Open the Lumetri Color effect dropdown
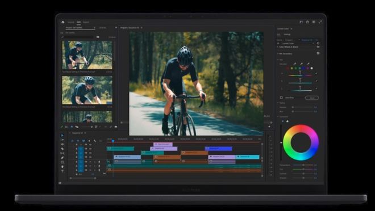375x211 pixels. click(298, 44)
